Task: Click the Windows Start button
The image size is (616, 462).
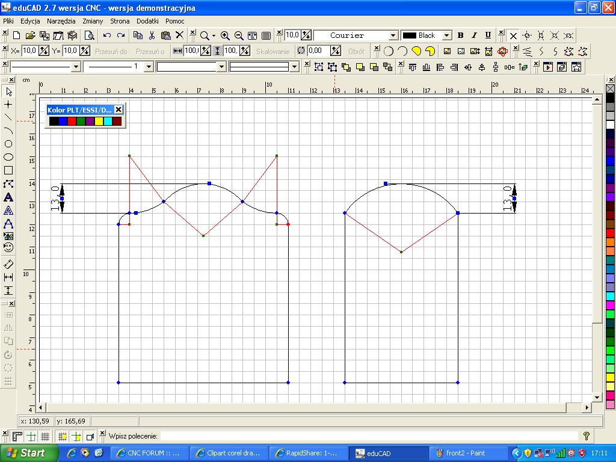Action: 29,453
